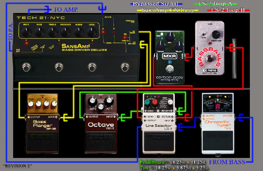Click the TU-2 left yellow arrow indicator
This screenshot has height=171, width=263.
tap(210, 97)
